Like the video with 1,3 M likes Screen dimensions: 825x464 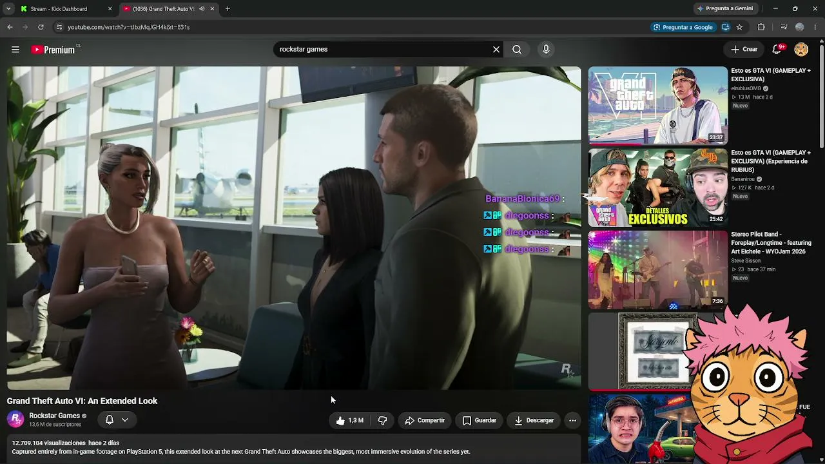coord(349,420)
